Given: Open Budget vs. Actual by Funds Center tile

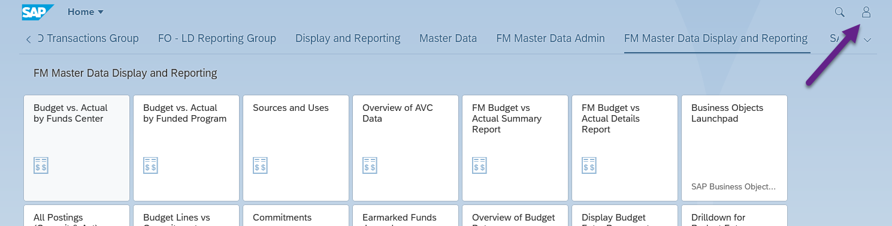Looking at the screenshot, I should point(77,148).
